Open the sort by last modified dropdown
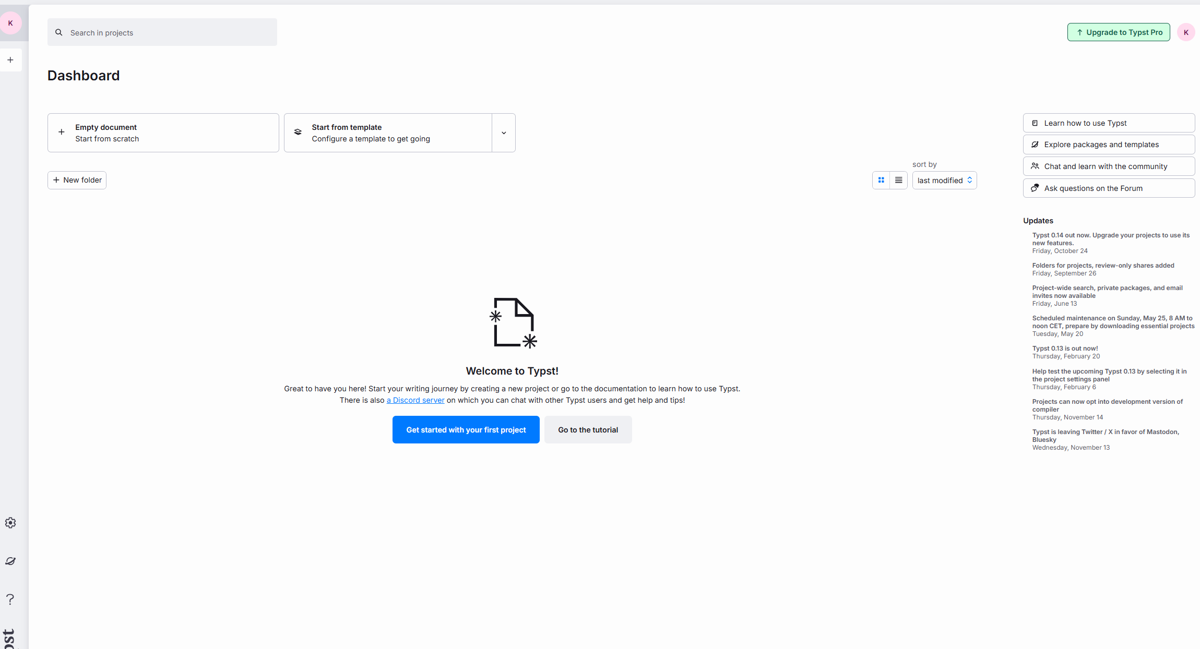The width and height of the screenshot is (1200, 649). [x=944, y=181]
